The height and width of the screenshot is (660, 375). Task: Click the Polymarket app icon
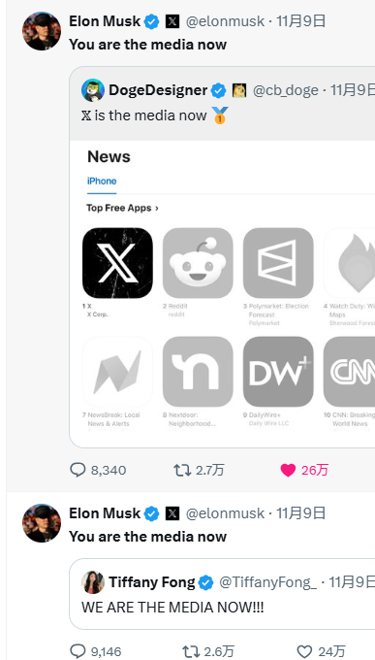tap(278, 263)
